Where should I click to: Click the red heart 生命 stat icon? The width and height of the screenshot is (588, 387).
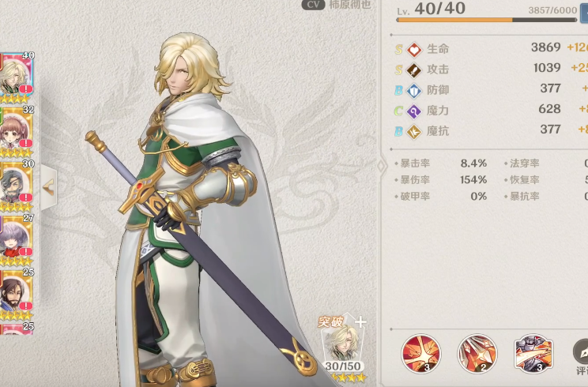pos(414,49)
